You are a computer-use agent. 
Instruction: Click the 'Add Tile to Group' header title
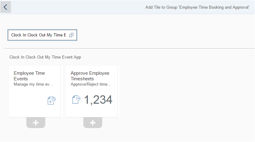(197, 7)
